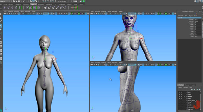Toggle visibility V of ground layer
Viewport: 203px width, 112px height.
tap(179, 96)
